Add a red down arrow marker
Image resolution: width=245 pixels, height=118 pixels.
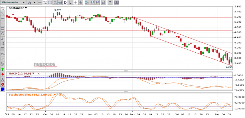[3, 74]
